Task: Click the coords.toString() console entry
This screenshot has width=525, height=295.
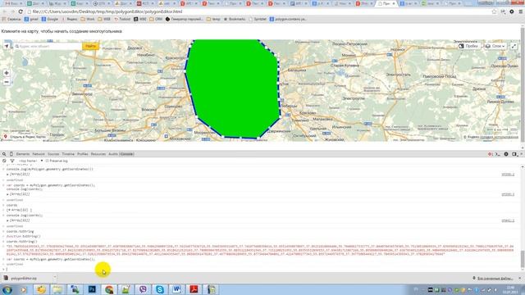Action: 22,241
